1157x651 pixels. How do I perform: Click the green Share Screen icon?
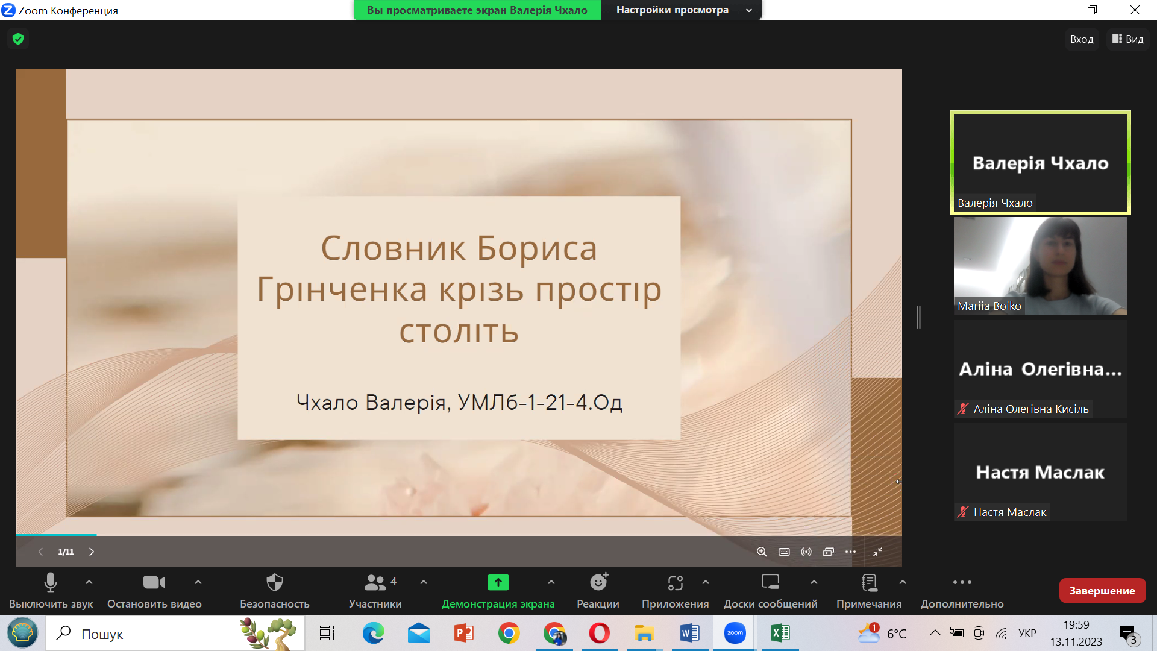498,582
